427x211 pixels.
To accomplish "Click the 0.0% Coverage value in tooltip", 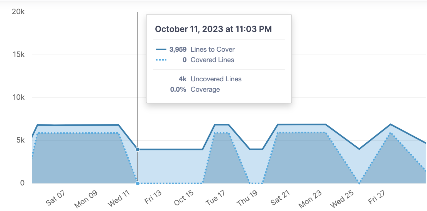I will [178, 89].
